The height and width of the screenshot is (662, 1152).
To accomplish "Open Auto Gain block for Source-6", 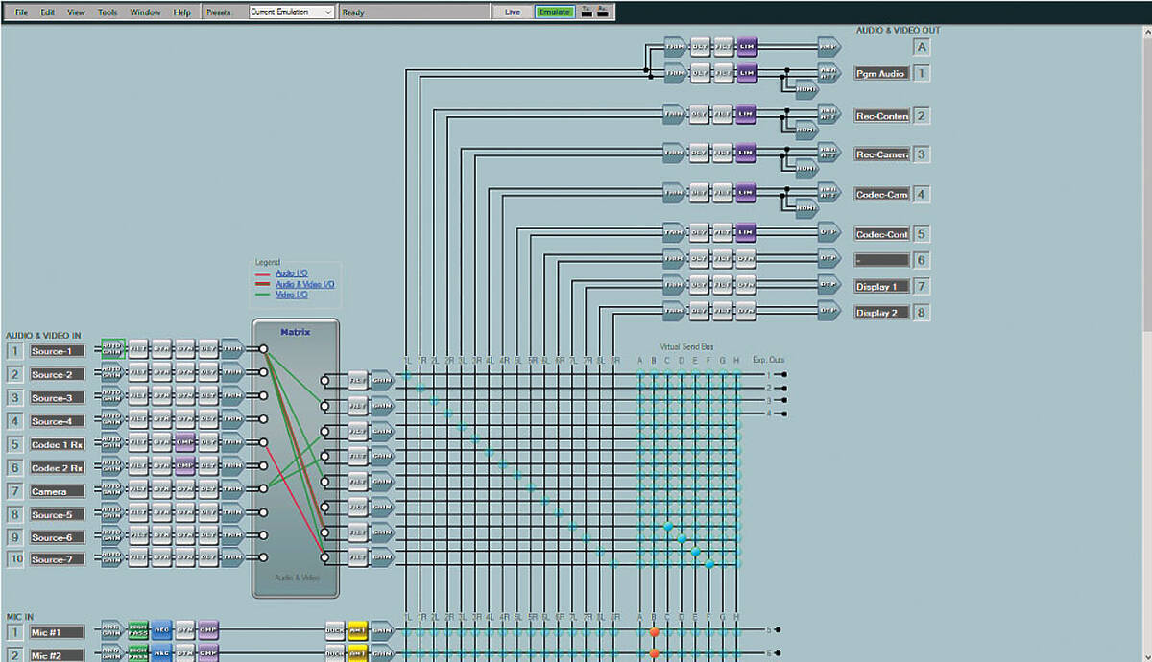I will click(x=113, y=536).
